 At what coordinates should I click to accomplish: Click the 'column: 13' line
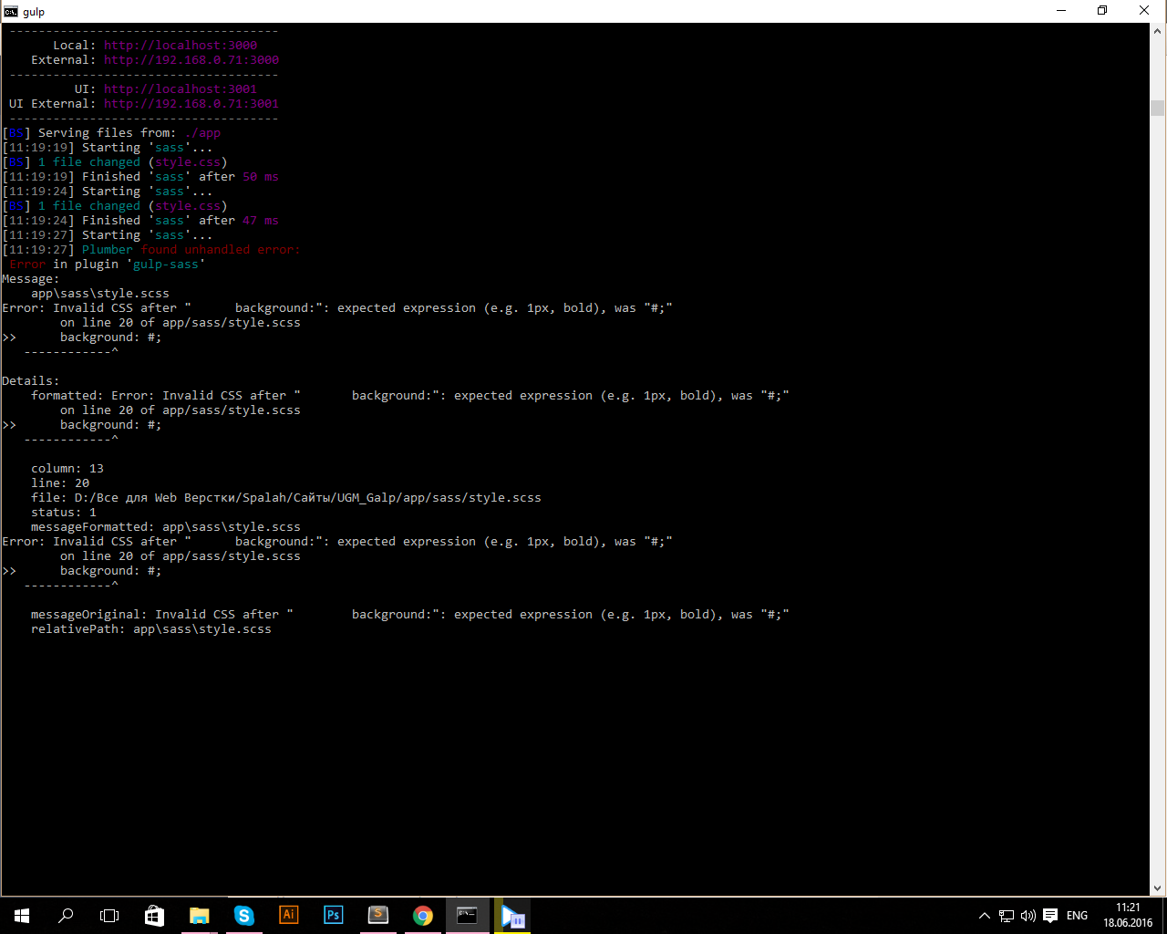click(67, 469)
